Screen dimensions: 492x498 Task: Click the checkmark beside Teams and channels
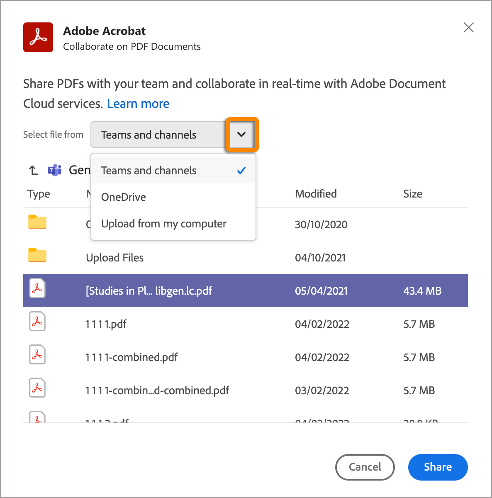coord(241,170)
